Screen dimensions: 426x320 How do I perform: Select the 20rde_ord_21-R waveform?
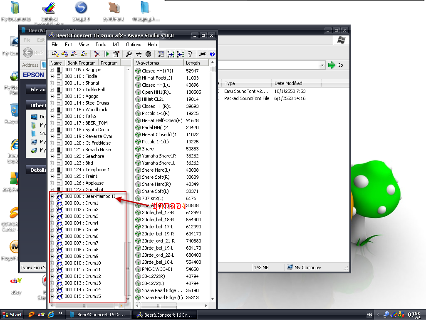(158, 241)
